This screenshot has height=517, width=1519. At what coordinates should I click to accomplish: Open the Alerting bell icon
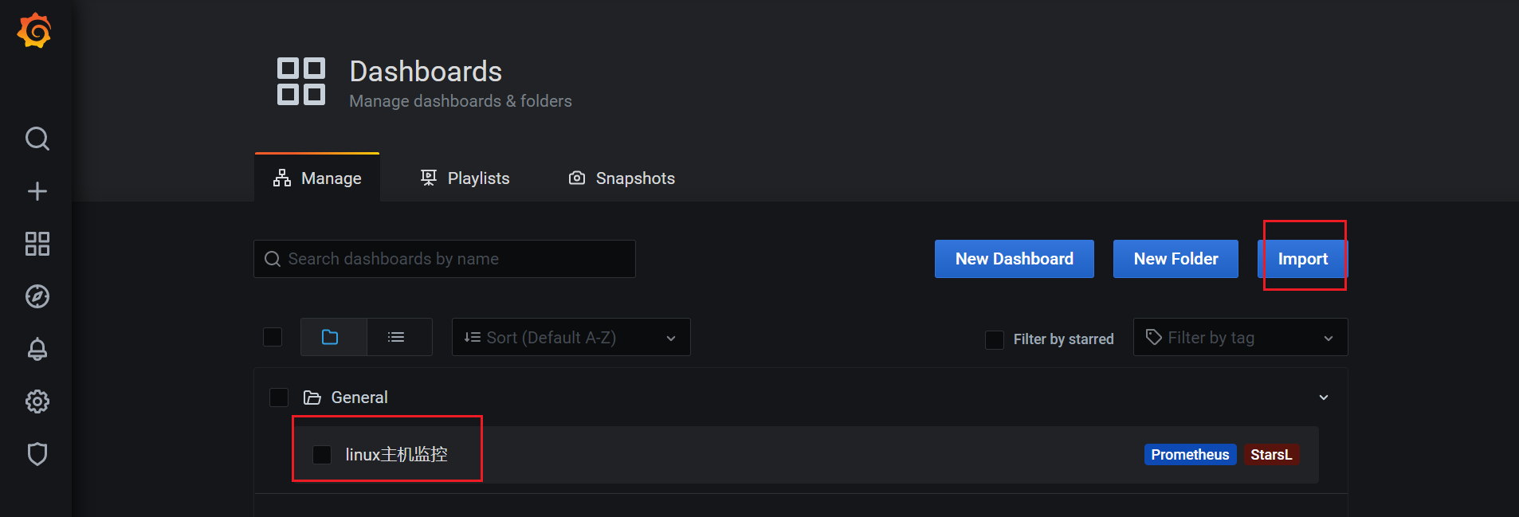pos(37,349)
